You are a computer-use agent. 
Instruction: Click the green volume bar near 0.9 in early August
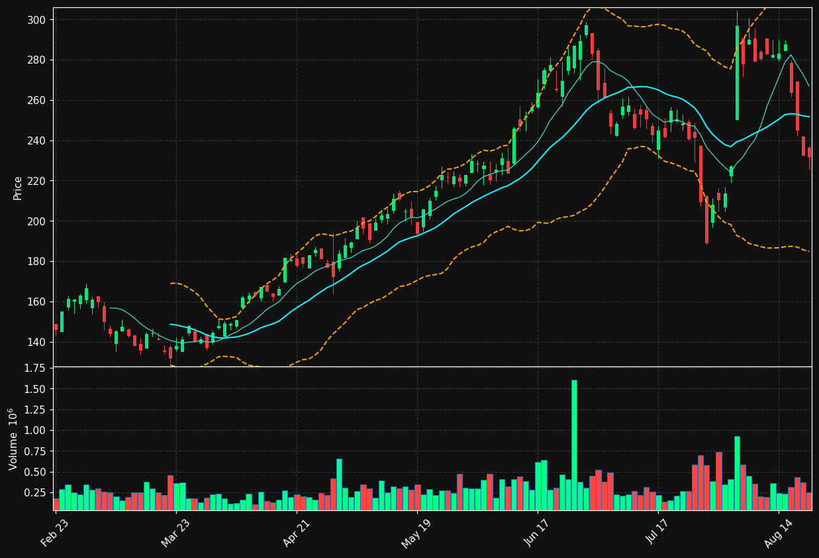pyautogui.click(x=737, y=473)
